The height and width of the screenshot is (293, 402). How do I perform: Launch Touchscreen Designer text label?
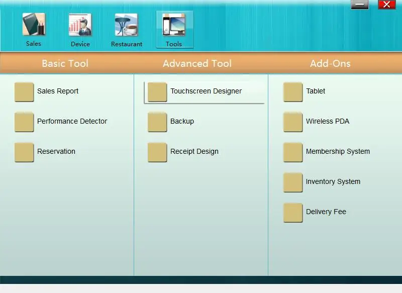206,91
